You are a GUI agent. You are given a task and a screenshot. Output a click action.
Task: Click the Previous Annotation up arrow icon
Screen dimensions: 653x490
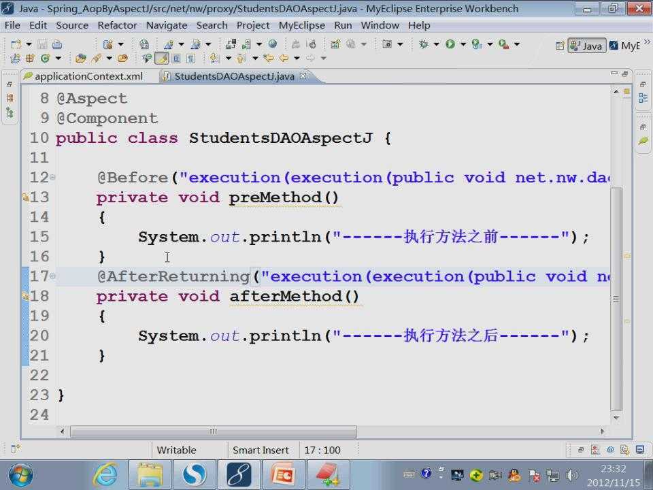(x=241, y=59)
